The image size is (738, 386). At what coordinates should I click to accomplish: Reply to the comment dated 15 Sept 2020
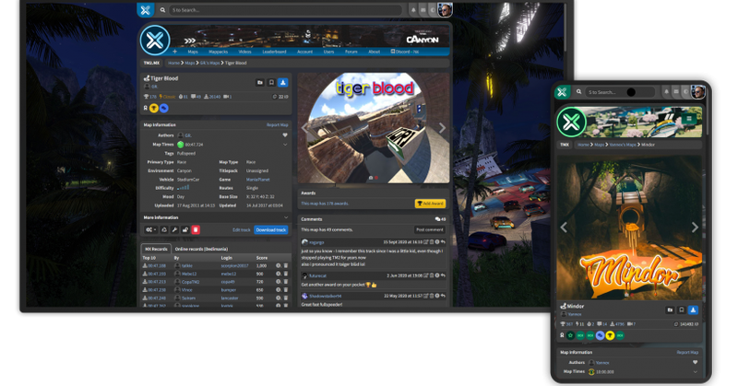click(443, 242)
